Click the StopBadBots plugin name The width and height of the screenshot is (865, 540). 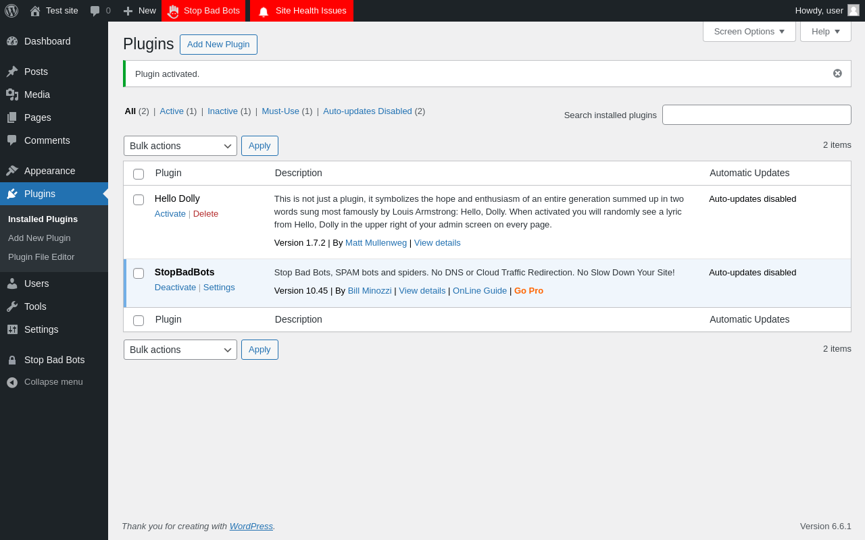point(184,272)
